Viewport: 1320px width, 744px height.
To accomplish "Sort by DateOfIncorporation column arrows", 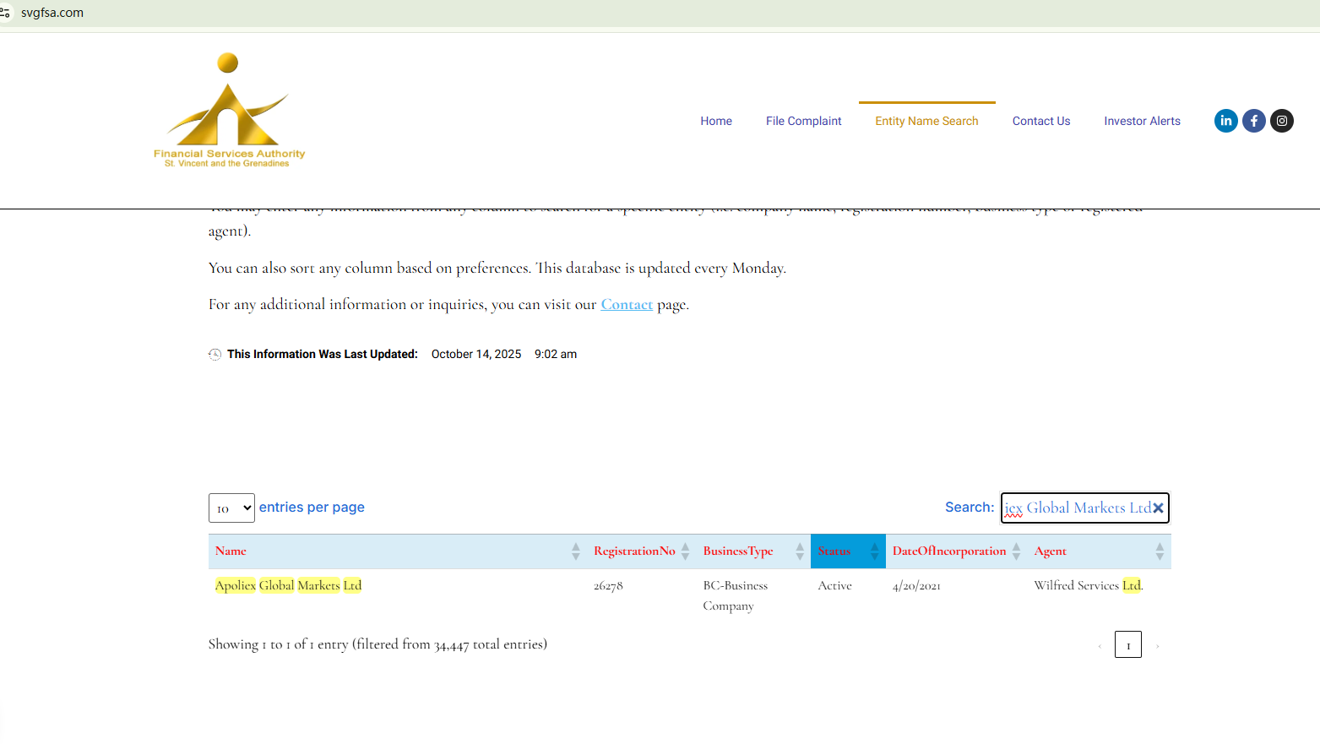I will [x=1016, y=551].
